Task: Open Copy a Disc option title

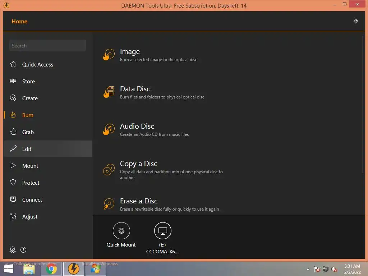Action: [x=138, y=164]
